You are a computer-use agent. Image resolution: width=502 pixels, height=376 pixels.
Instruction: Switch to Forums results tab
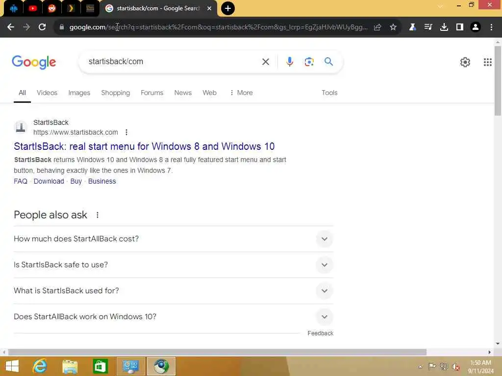click(x=152, y=93)
